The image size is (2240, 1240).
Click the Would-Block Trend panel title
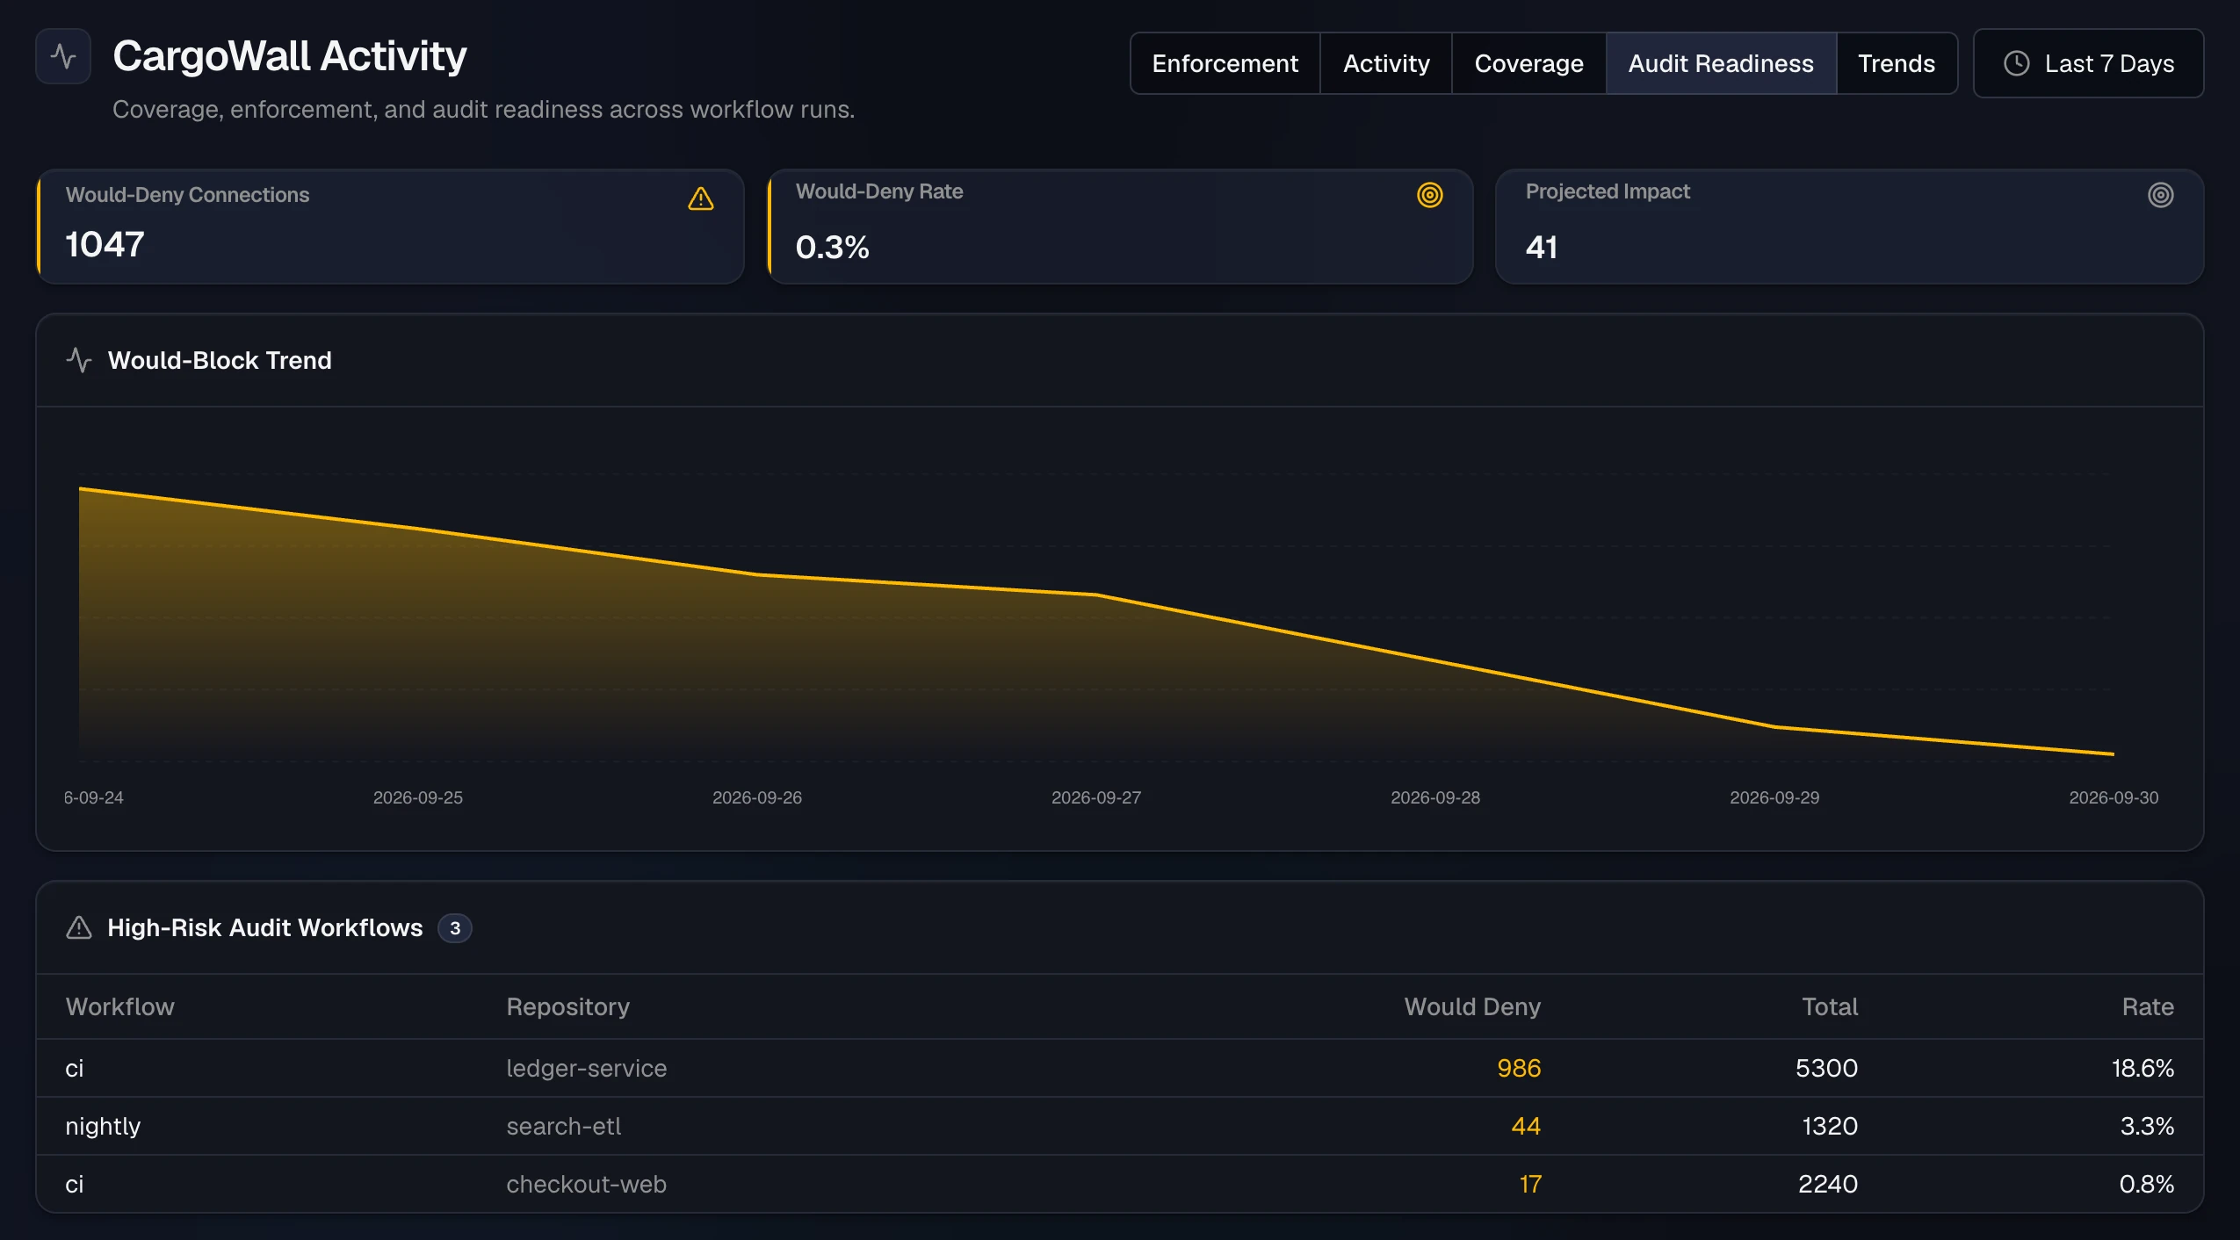[220, 360]
